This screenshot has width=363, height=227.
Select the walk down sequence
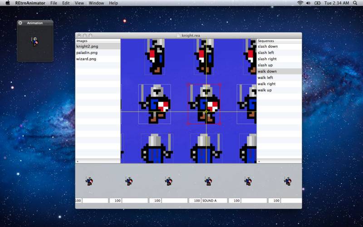279,71
